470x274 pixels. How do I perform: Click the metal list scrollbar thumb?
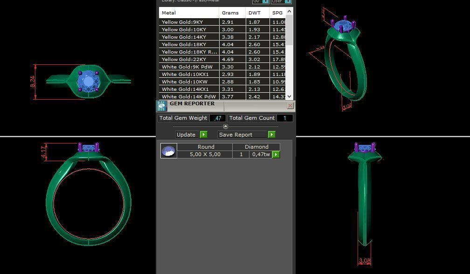point(289,30)
